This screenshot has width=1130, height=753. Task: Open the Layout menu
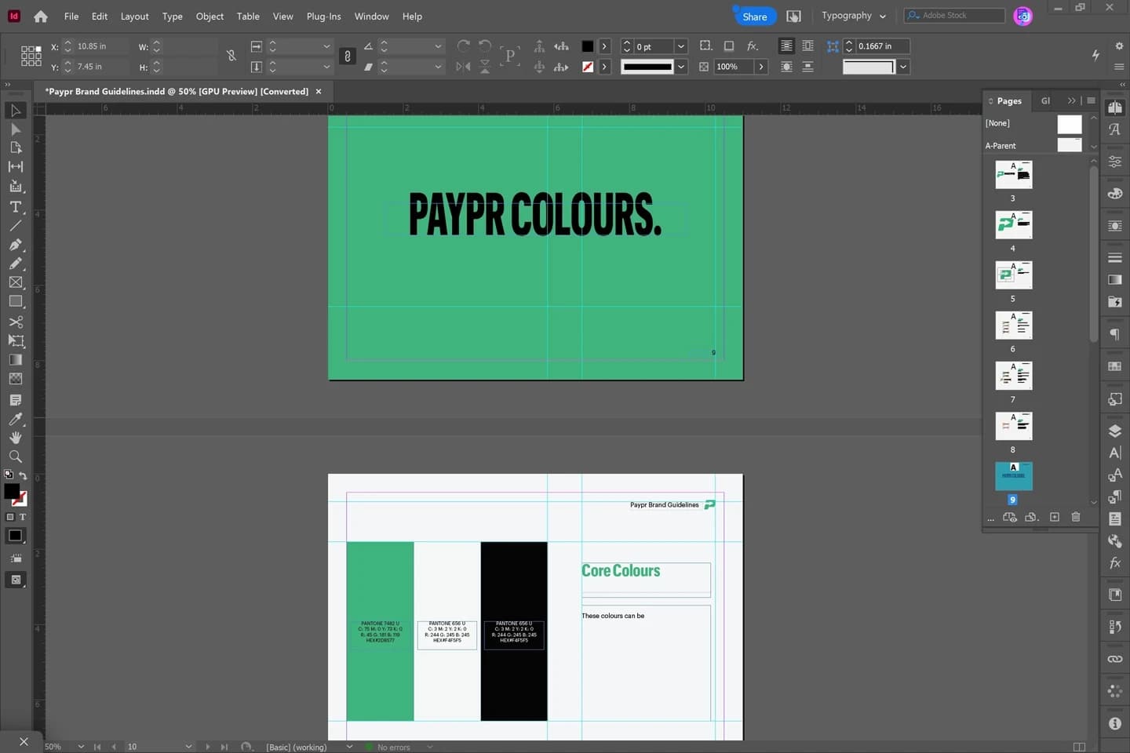point(134,16)
